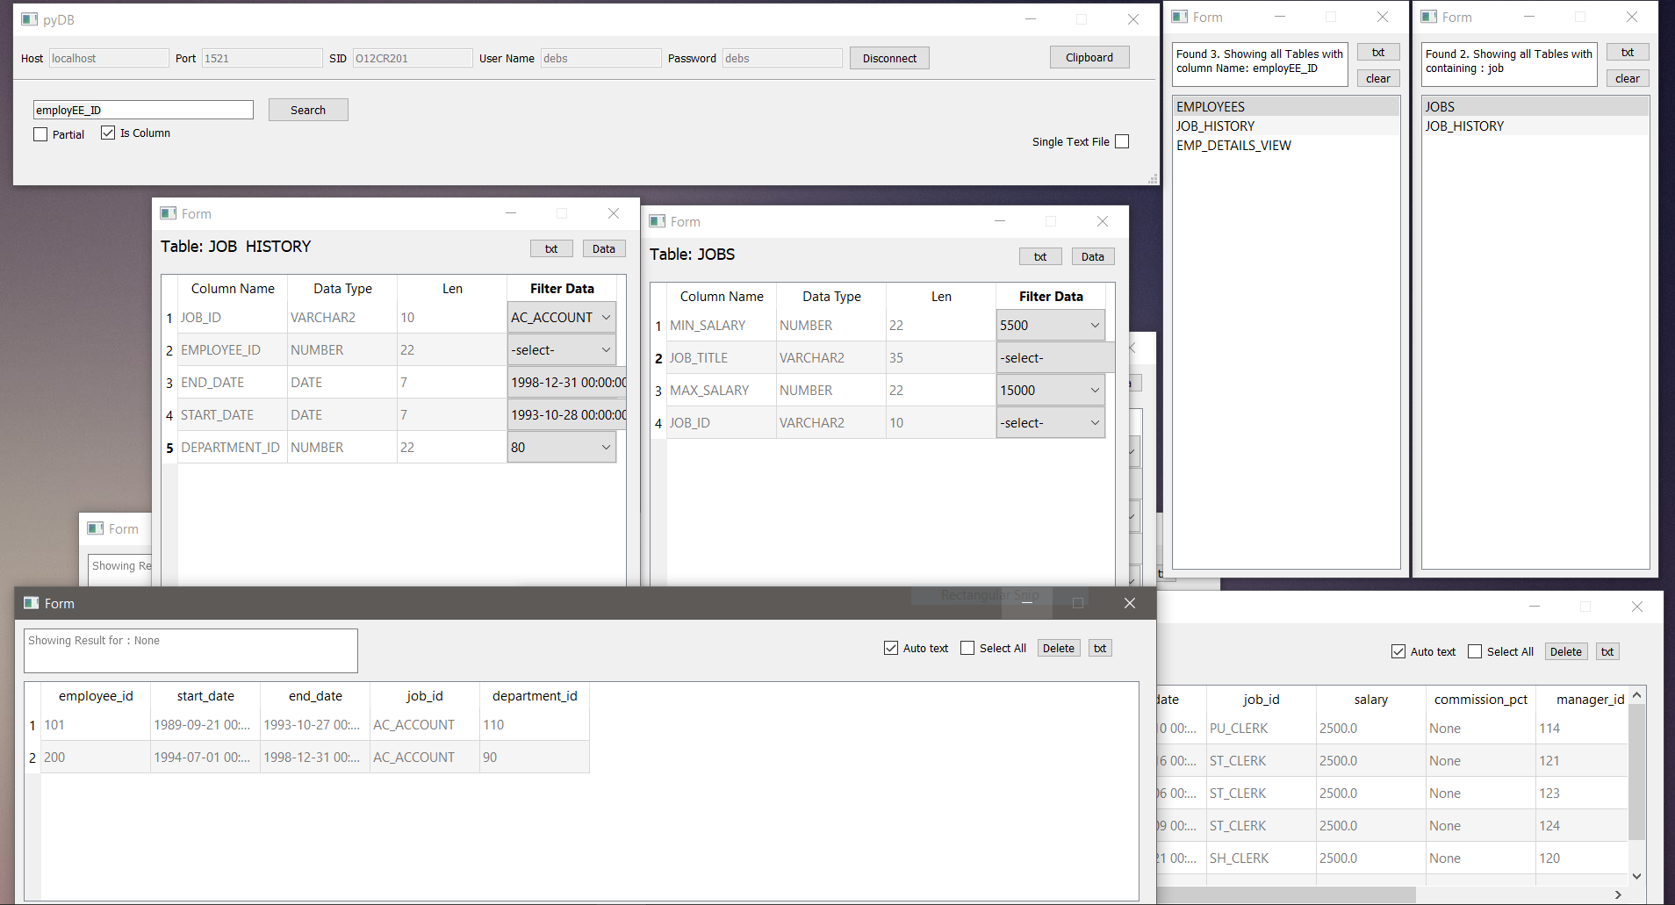The image size is (1675, 905).
Task: Click Delete button in front result form
Action: (1059, 648)
